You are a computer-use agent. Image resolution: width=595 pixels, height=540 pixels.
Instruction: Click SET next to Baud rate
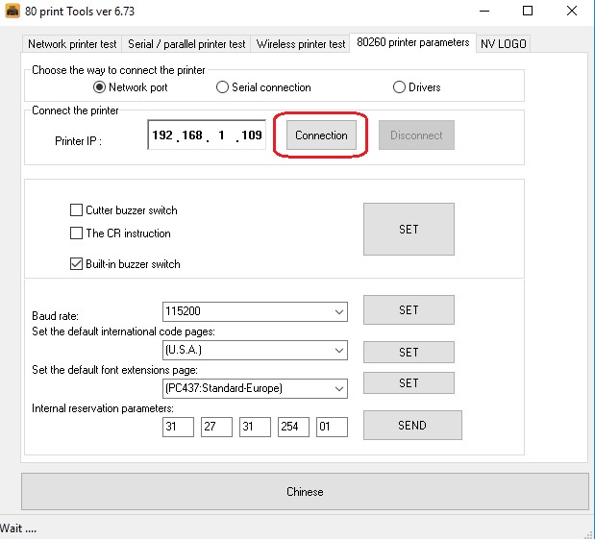click(409, 310)
